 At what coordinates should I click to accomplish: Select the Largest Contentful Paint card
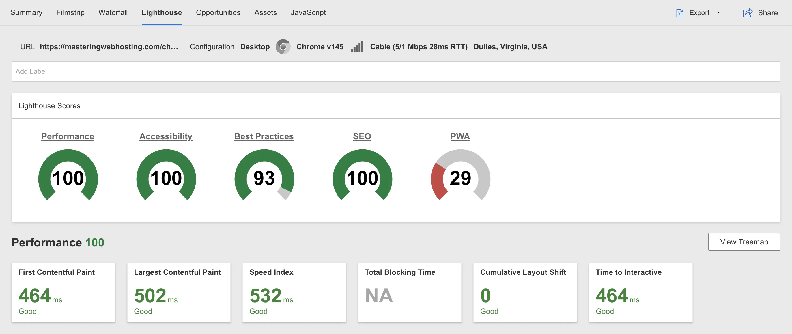pyautogui.click(x=179, y=292)
